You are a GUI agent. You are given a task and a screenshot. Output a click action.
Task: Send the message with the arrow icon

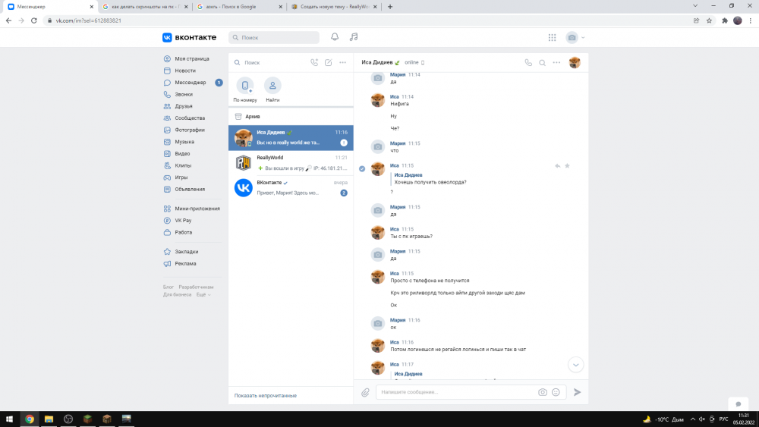coord(577,392)
